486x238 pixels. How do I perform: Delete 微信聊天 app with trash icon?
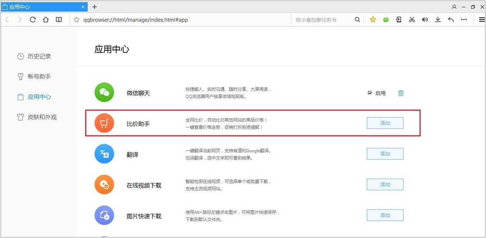[401, 93]
